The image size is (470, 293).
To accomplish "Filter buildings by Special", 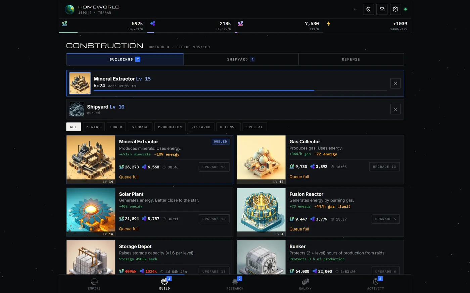I will click(255, 127).
